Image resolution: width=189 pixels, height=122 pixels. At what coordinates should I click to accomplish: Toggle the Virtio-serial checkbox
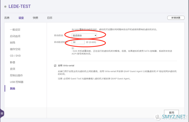coord(55,66)
